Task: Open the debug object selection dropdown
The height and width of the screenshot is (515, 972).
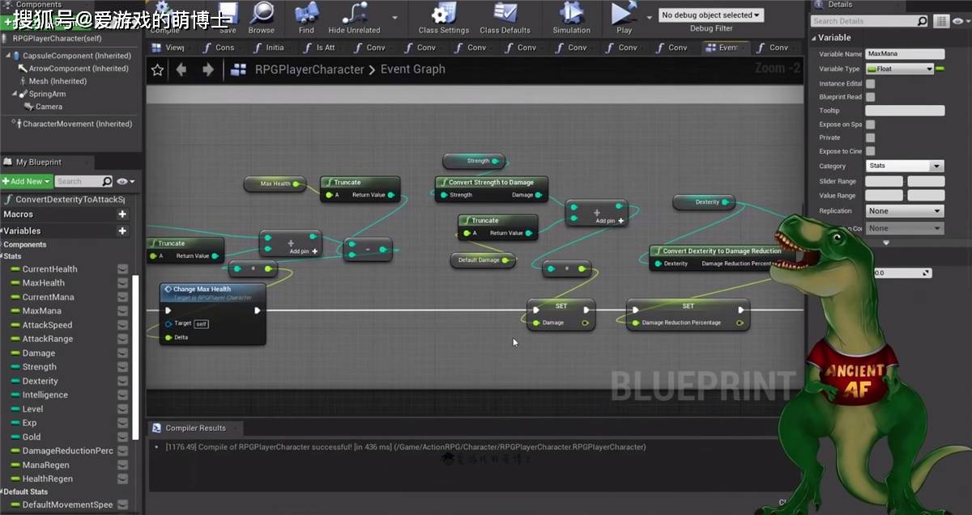Action: (711, 15)
